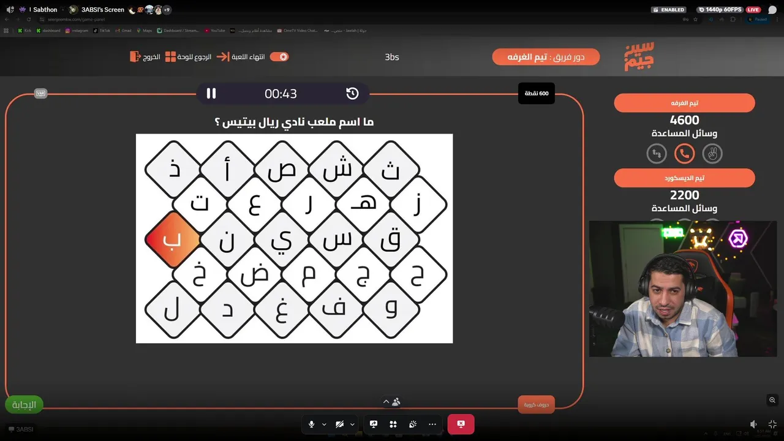Select the ش letter tile
This screenshot has height=441, width=784.
click(x=336, y=170)
